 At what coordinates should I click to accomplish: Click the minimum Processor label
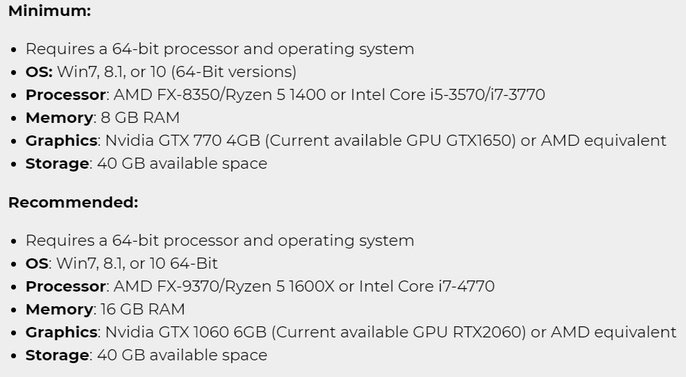coord(65,95)
